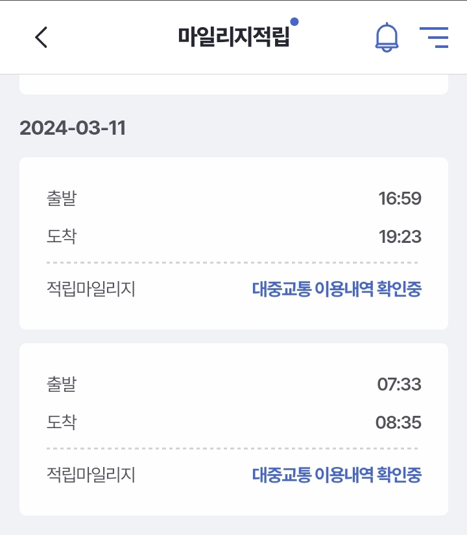Tap the 출발 label beside 16:59
Image resolution: width=467 pixels, height=535 pixels.
point(62,198)
